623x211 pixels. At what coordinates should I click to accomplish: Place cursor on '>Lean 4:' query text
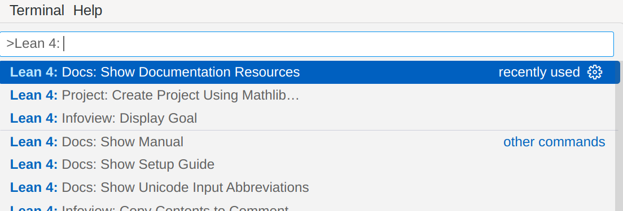(33, 44)
